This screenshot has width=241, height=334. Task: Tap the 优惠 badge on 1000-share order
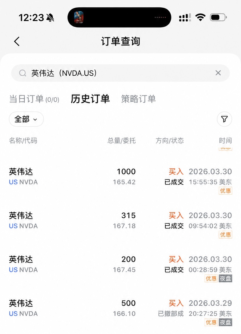pos(225,191)
